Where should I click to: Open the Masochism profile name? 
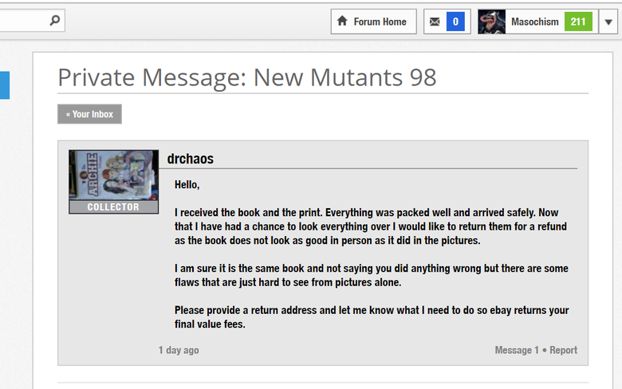tap(535, 22)
